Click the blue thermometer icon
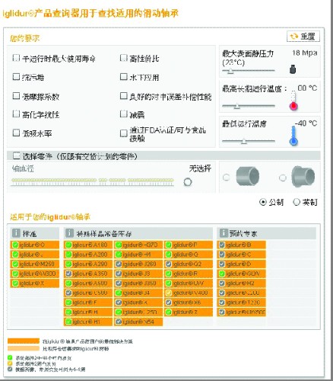Image resolution: width=333 pixels, height=381 pixels. (293, 136)
